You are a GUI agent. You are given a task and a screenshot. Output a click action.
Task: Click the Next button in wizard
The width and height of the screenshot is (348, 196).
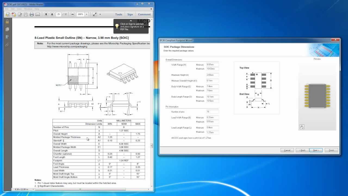pos(316,150)
